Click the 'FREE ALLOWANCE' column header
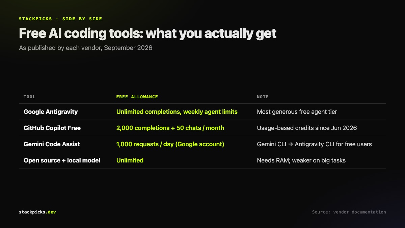 [x=137, y=97]
